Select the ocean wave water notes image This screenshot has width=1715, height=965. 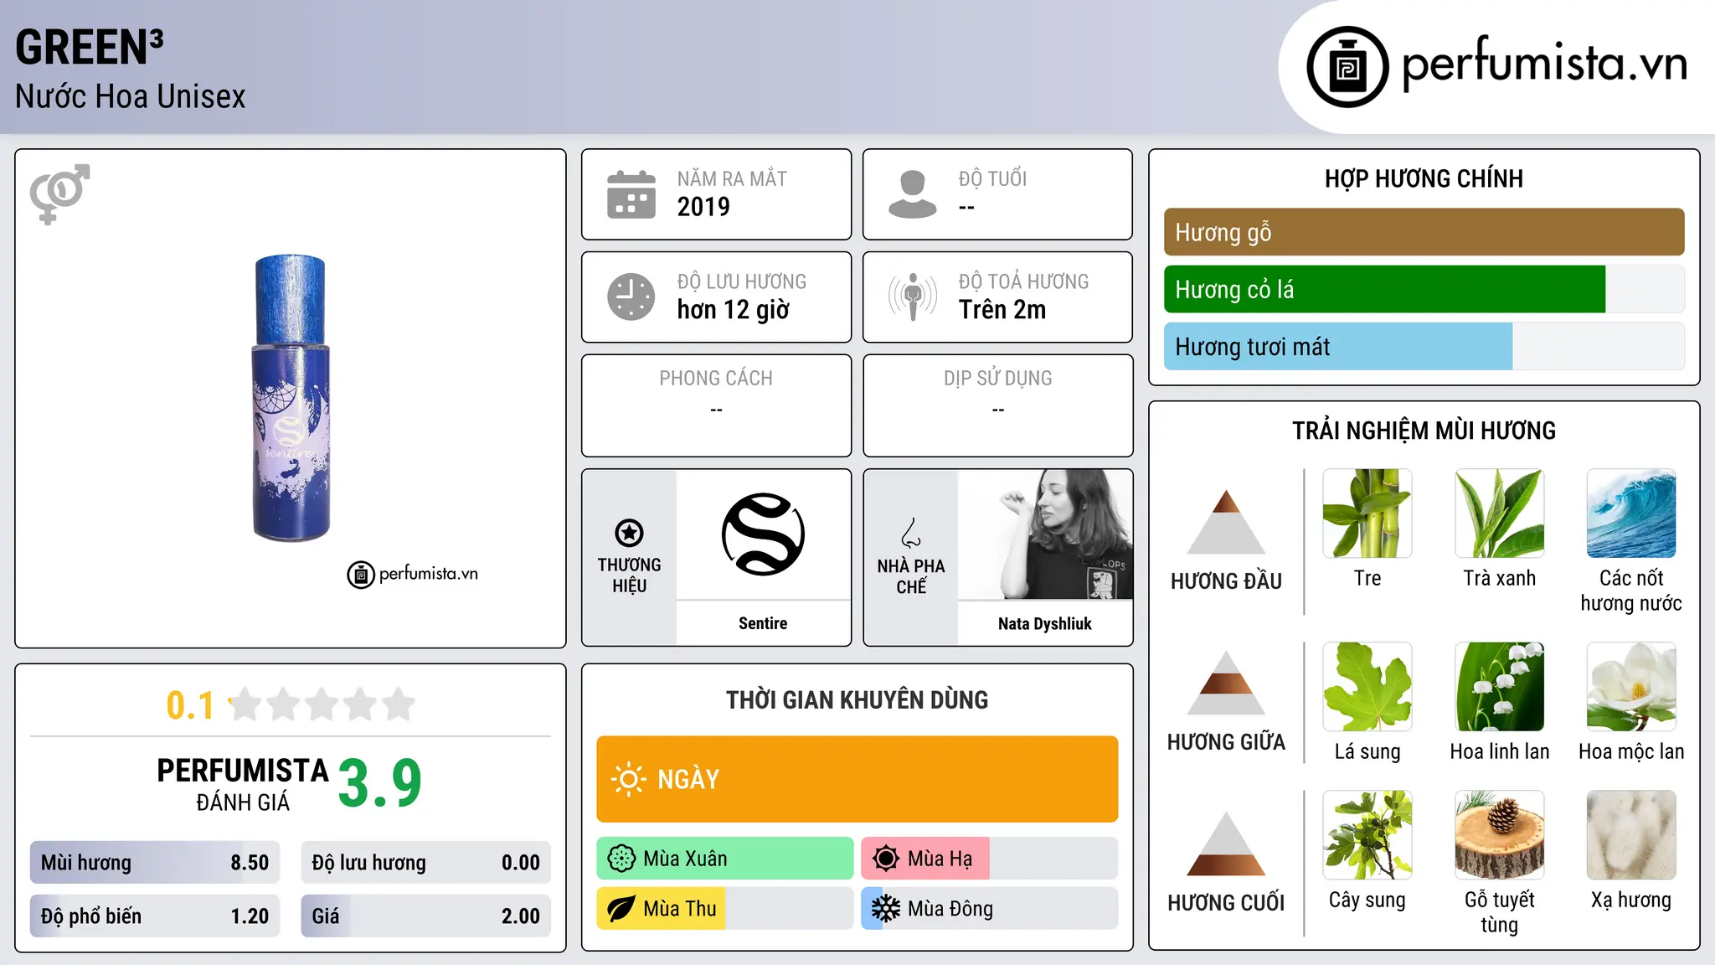click(x=1631, y=513)
